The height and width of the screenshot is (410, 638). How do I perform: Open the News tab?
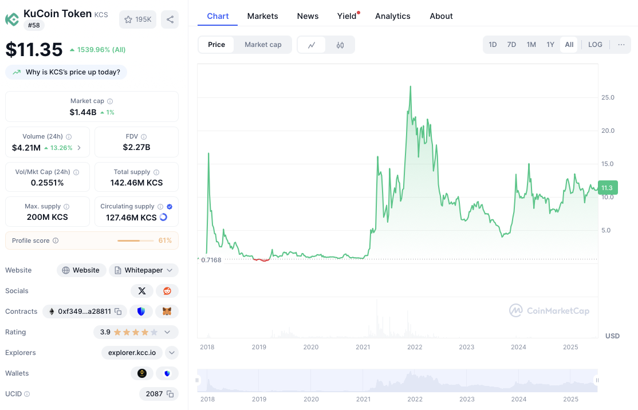[308, 16]
